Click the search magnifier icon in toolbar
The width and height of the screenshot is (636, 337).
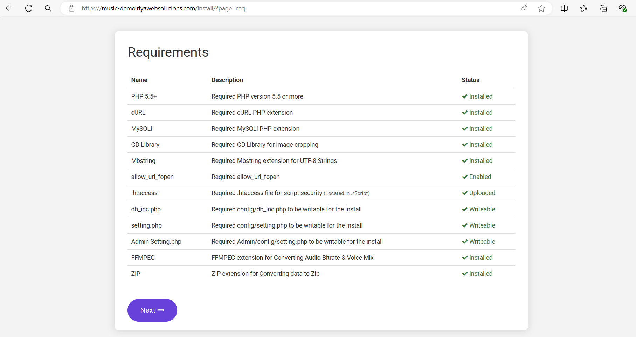coord(48,8)
